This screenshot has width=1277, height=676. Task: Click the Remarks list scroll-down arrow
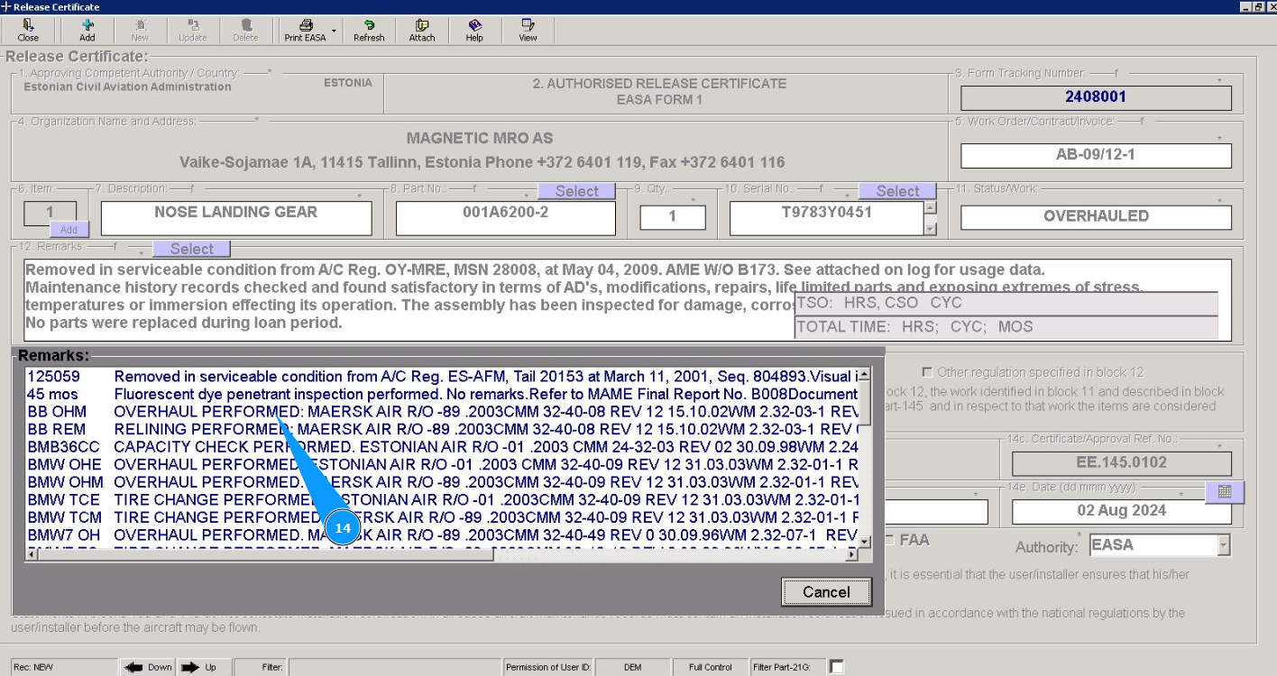click(x=865, y=541)
